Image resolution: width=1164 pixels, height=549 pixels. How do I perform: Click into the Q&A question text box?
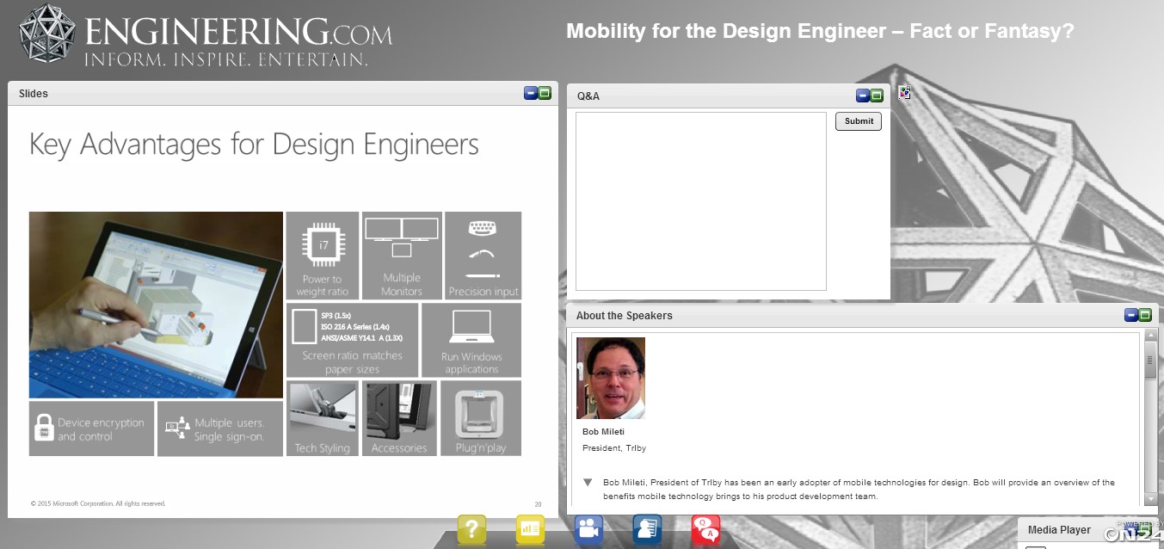(x=701, y=201)
